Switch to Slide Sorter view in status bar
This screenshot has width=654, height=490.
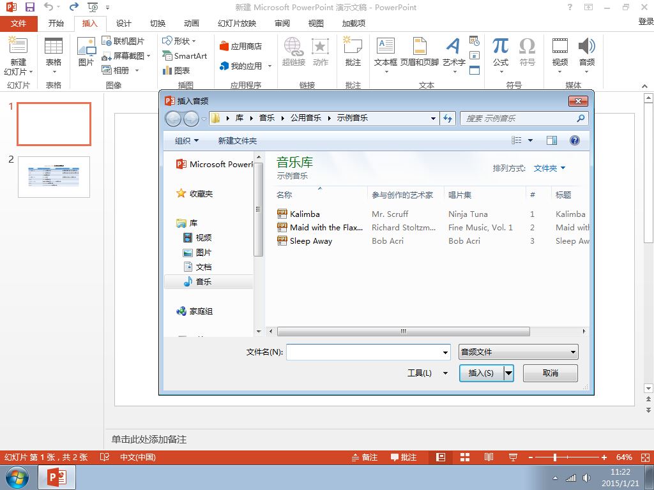[x=465, y=457]
